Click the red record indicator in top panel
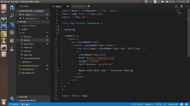 click(142, 2)
